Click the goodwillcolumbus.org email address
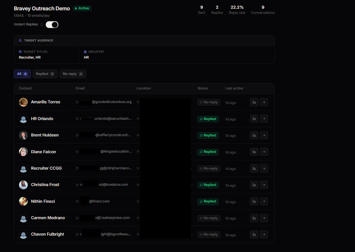The image size is (355, 252). point(106,102)
